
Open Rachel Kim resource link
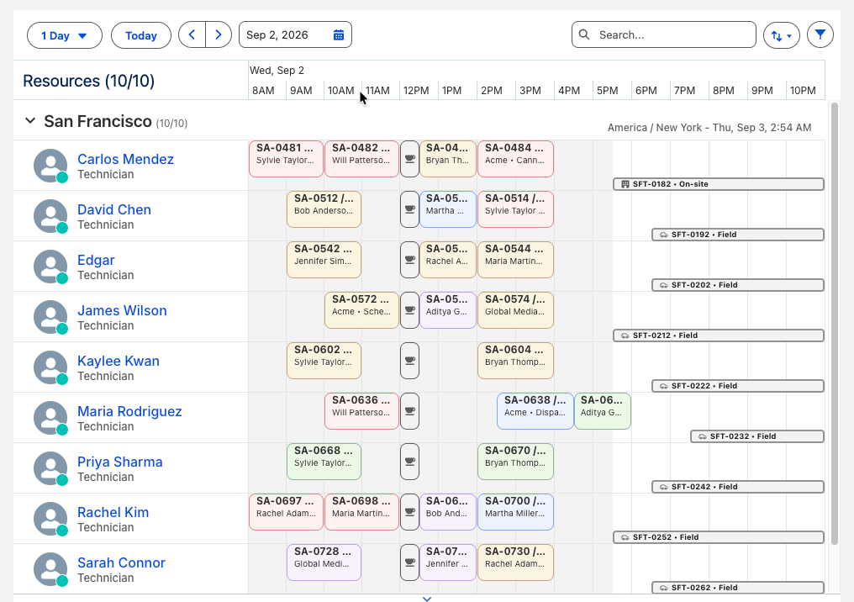click(113, 512)
